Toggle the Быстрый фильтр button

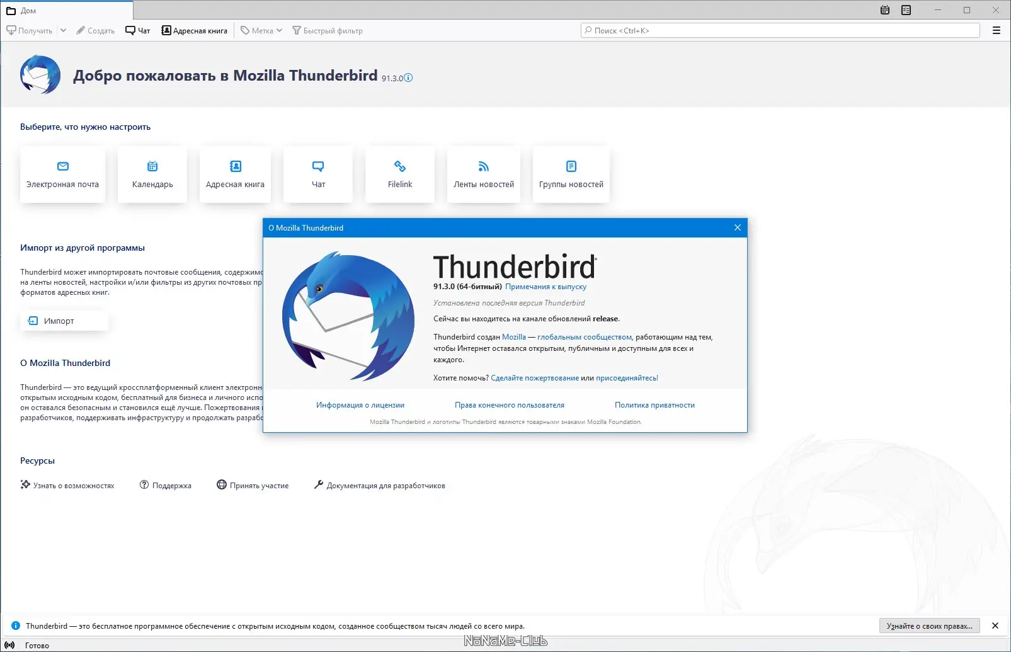(x=328, y=30)
